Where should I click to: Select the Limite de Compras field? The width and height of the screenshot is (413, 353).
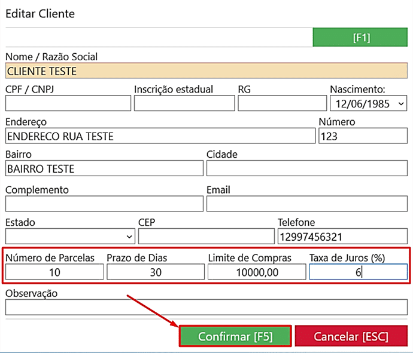click(x=256, y=272)
